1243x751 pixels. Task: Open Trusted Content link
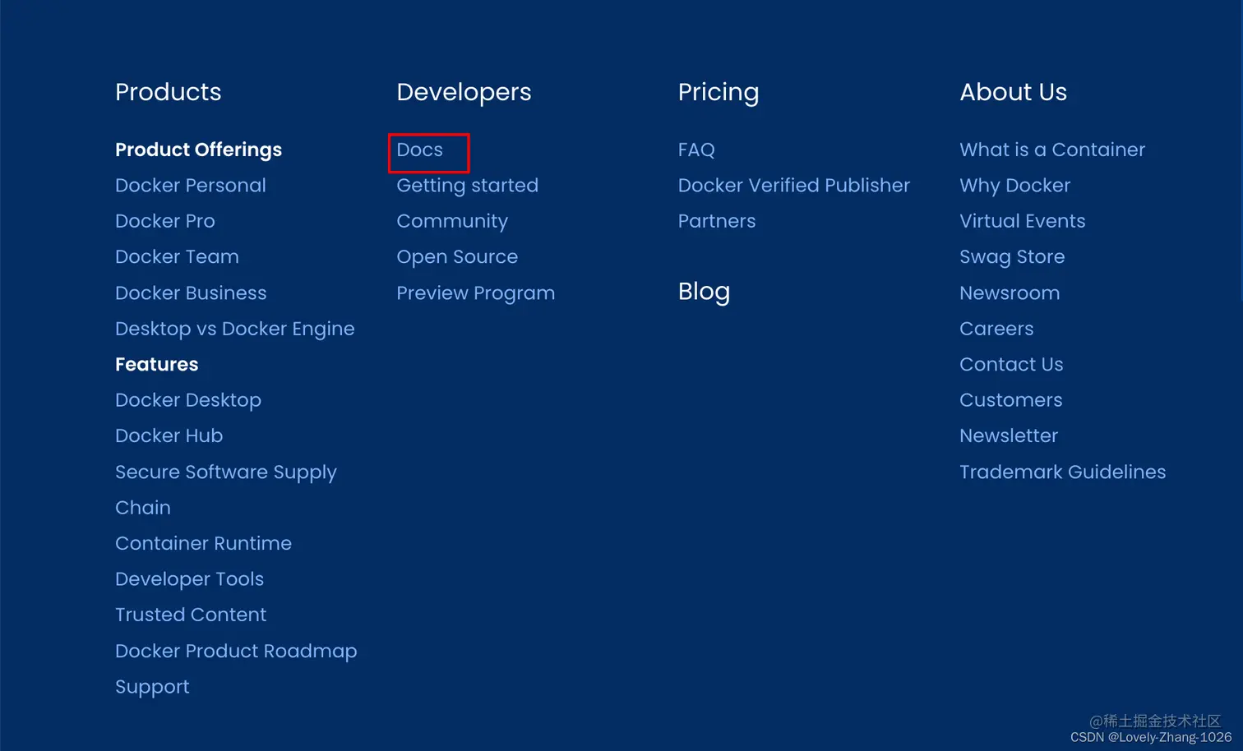(190, 615)
